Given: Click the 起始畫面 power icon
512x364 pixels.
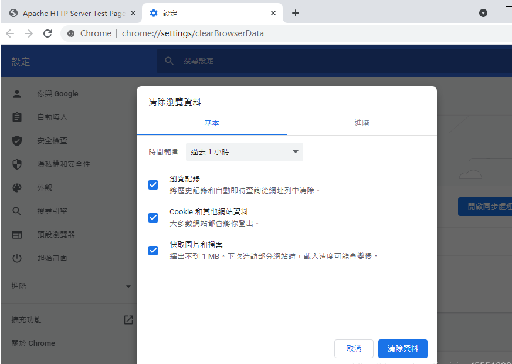Looking at the screenshot, I should 17,258.
